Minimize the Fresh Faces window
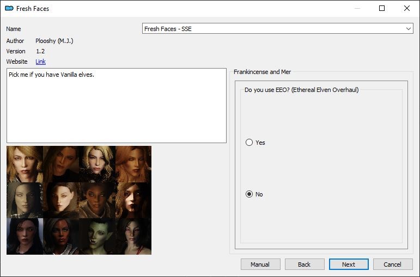The image size is (420, 277). pos(357,8)
